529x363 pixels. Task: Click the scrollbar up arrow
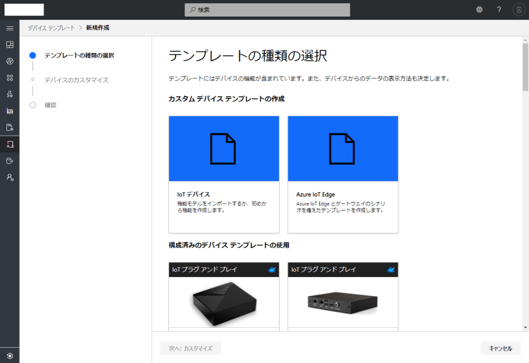point(525,40)
